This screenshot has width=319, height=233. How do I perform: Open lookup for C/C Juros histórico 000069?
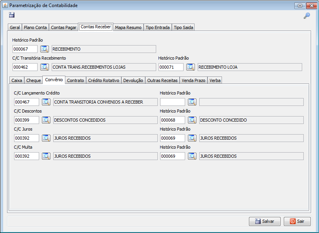coord(192,138)
